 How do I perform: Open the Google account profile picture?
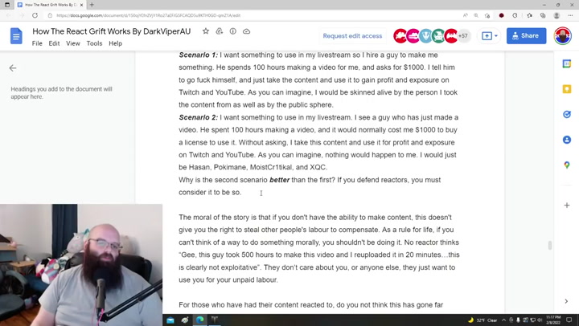pos(562,36)
